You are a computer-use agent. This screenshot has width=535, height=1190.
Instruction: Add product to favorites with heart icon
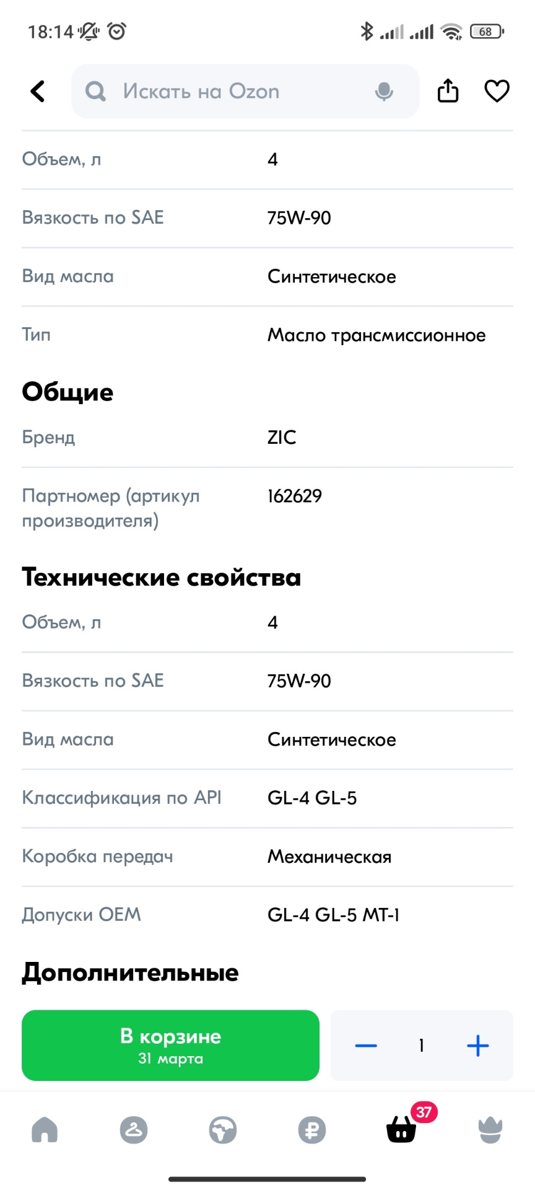pos(497,91)
